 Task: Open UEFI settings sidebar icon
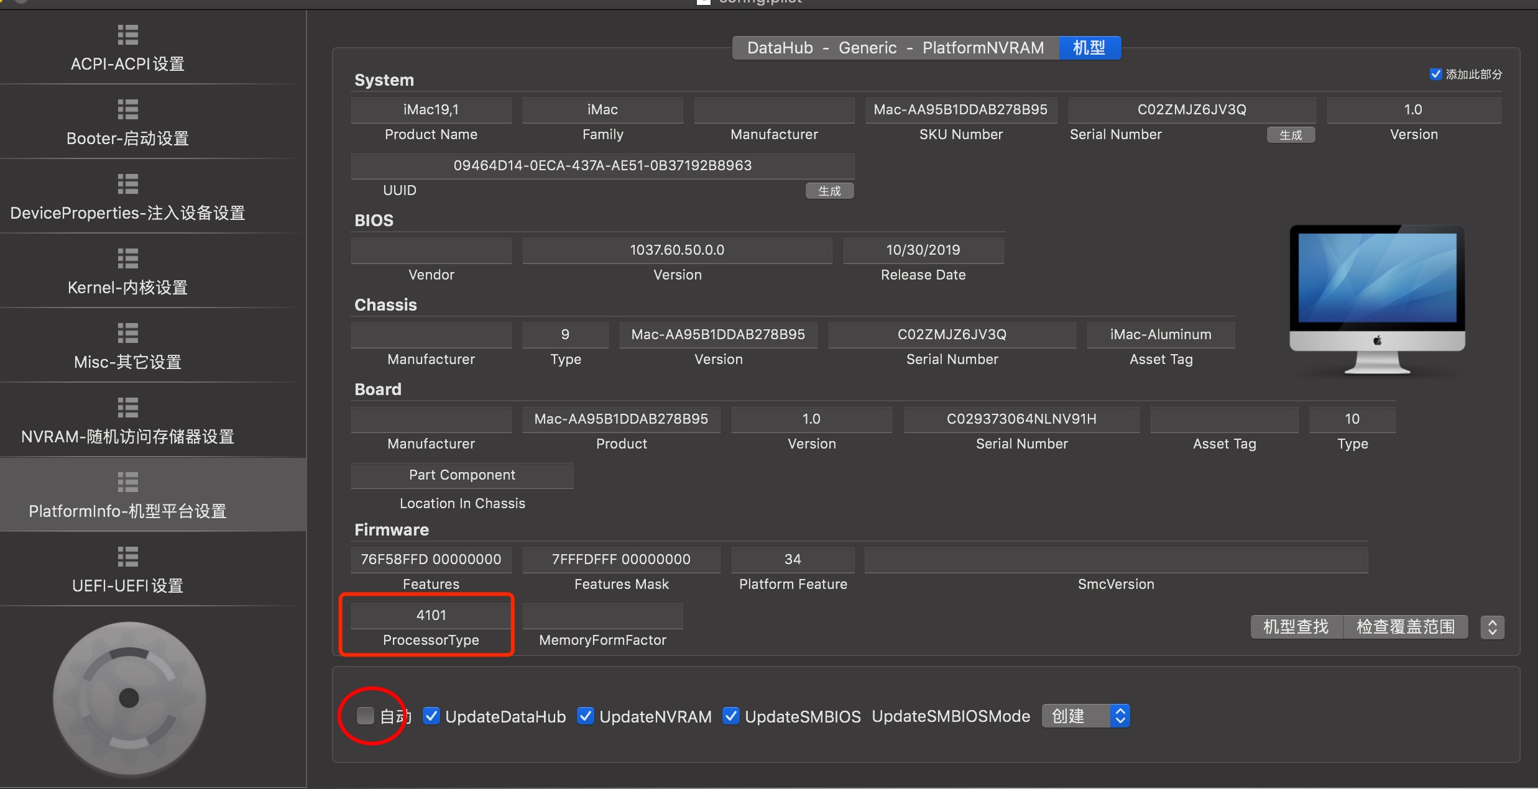(127, 557)
